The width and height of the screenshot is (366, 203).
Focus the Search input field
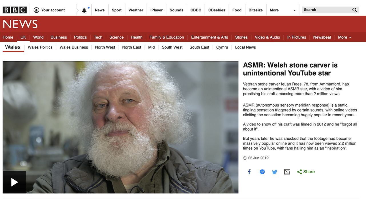coord(326,10)
